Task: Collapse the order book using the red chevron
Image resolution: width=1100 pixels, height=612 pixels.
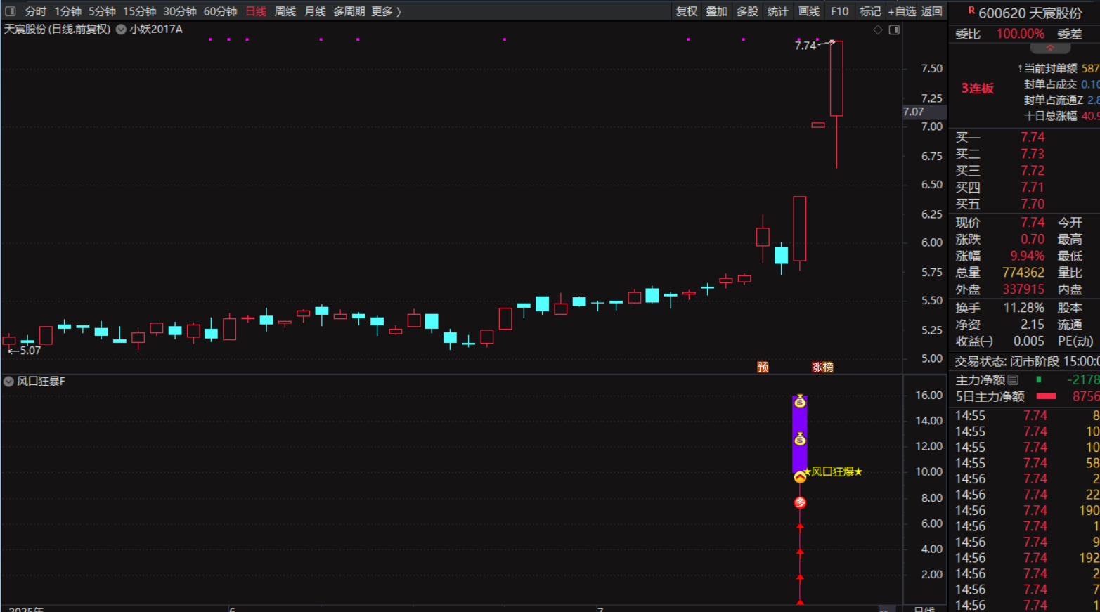Action: (1050, 48)
